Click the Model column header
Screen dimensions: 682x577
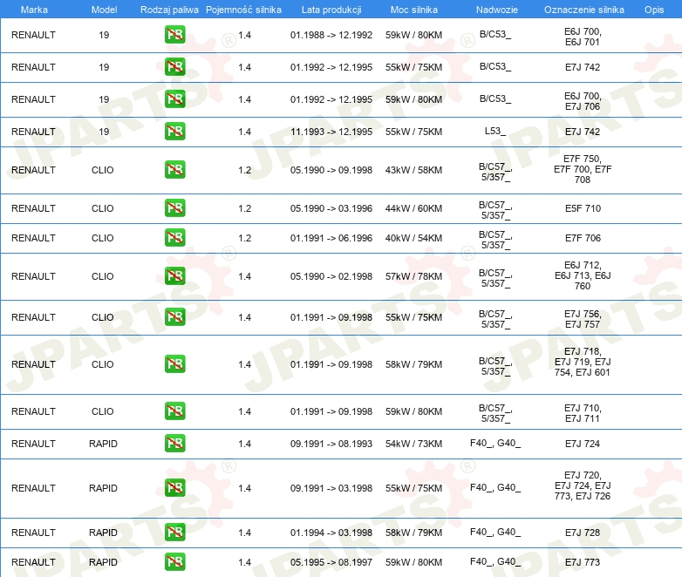coord(104,10)
